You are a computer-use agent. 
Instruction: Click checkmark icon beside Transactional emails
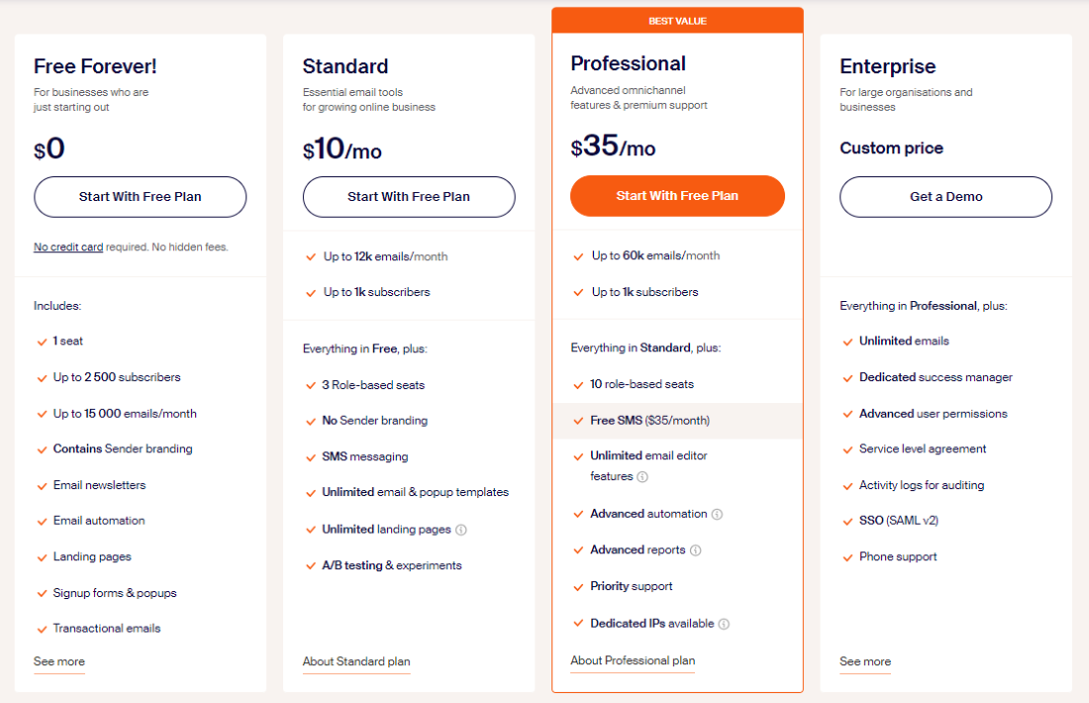[x=42, y=629]
